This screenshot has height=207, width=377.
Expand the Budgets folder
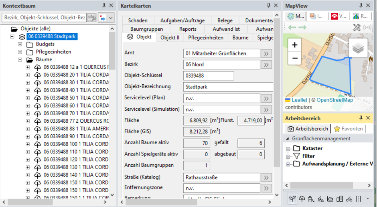click(x=20, y=44)
